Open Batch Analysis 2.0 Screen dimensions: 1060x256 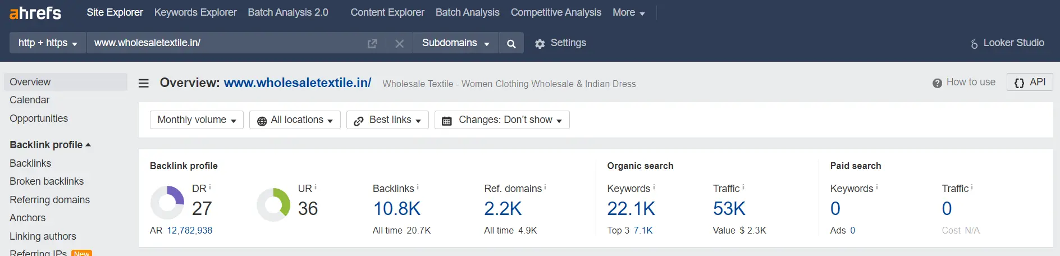(288, 12)
